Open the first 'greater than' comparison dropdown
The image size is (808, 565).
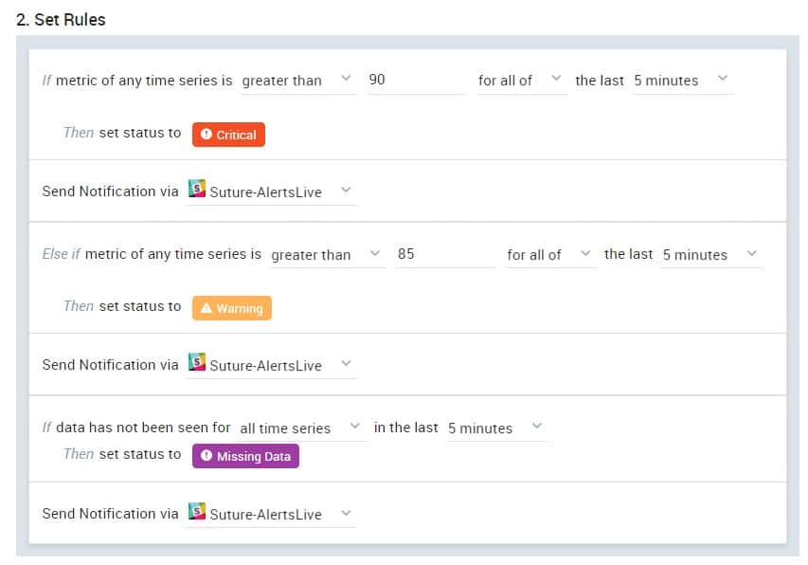(297, 81)
